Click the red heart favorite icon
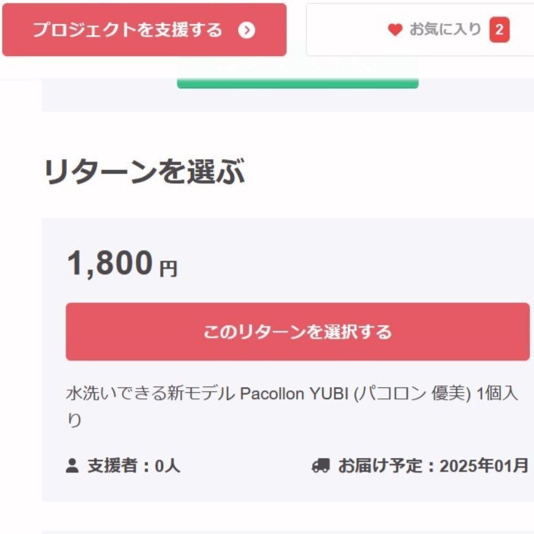This screenshot has height=534, width=534. pos(395,30)
